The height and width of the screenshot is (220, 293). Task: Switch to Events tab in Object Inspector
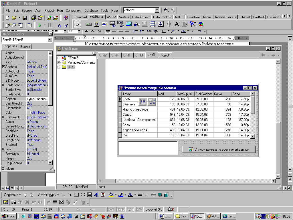(25, 47)
